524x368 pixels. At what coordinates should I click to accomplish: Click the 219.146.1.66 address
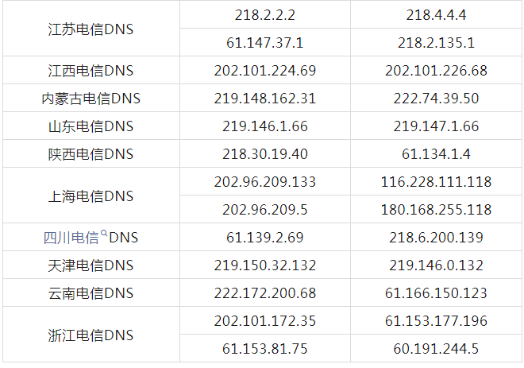pyautogui.click(x=265, y=126)
